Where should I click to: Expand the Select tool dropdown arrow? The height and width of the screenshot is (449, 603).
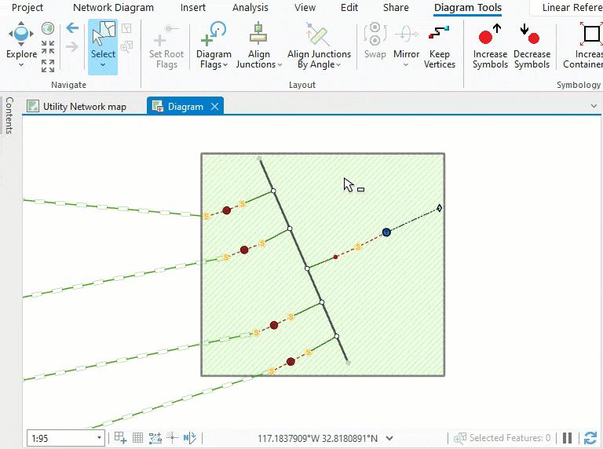(103, 65)
